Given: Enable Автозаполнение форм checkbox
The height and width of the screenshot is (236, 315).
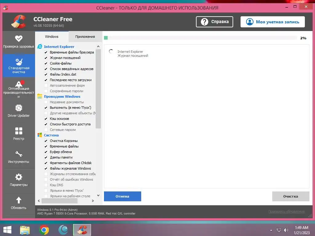Looking at the screenshot, I should coord(46,85).
